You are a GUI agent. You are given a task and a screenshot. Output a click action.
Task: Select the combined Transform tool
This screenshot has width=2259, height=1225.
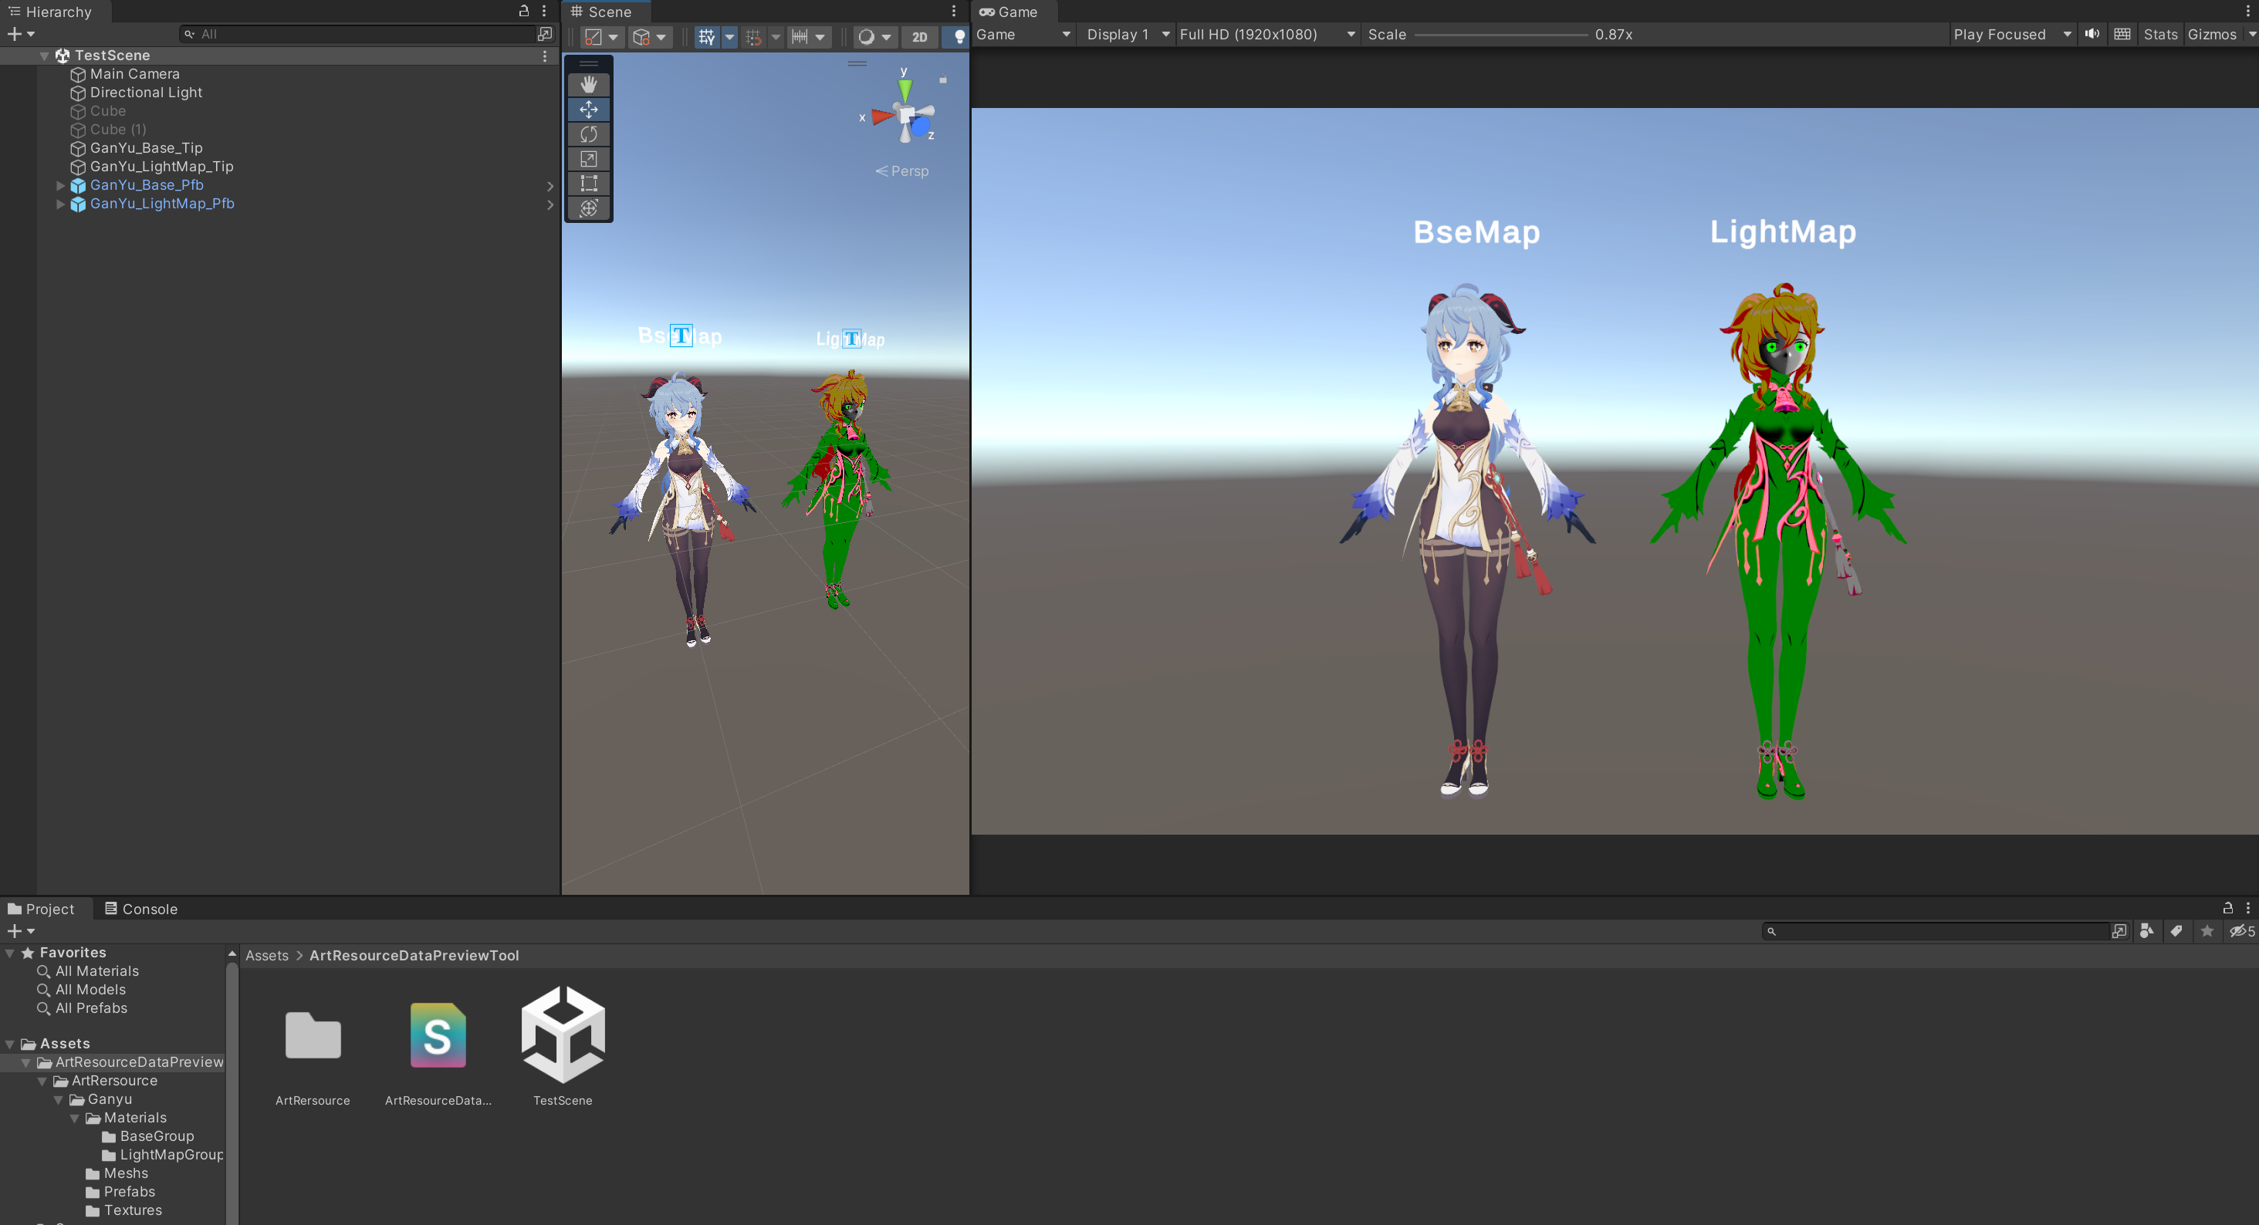click(588, 208)
